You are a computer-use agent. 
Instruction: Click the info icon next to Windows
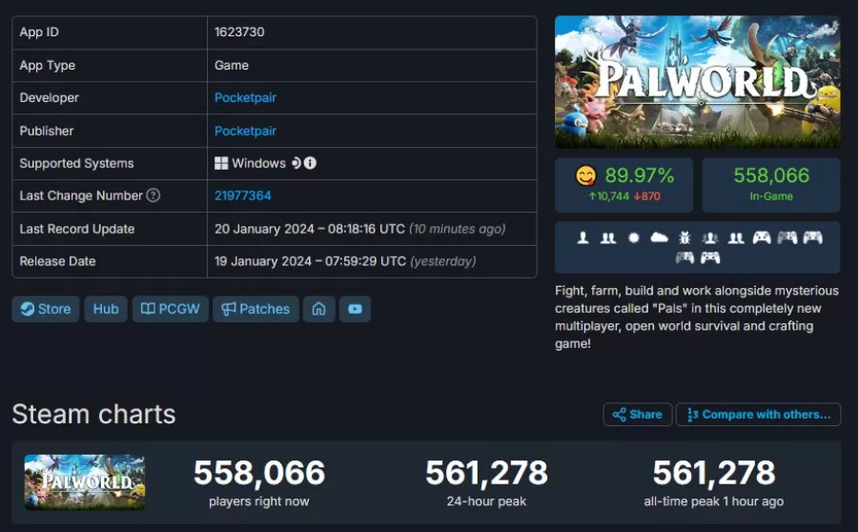click(310, 163)
